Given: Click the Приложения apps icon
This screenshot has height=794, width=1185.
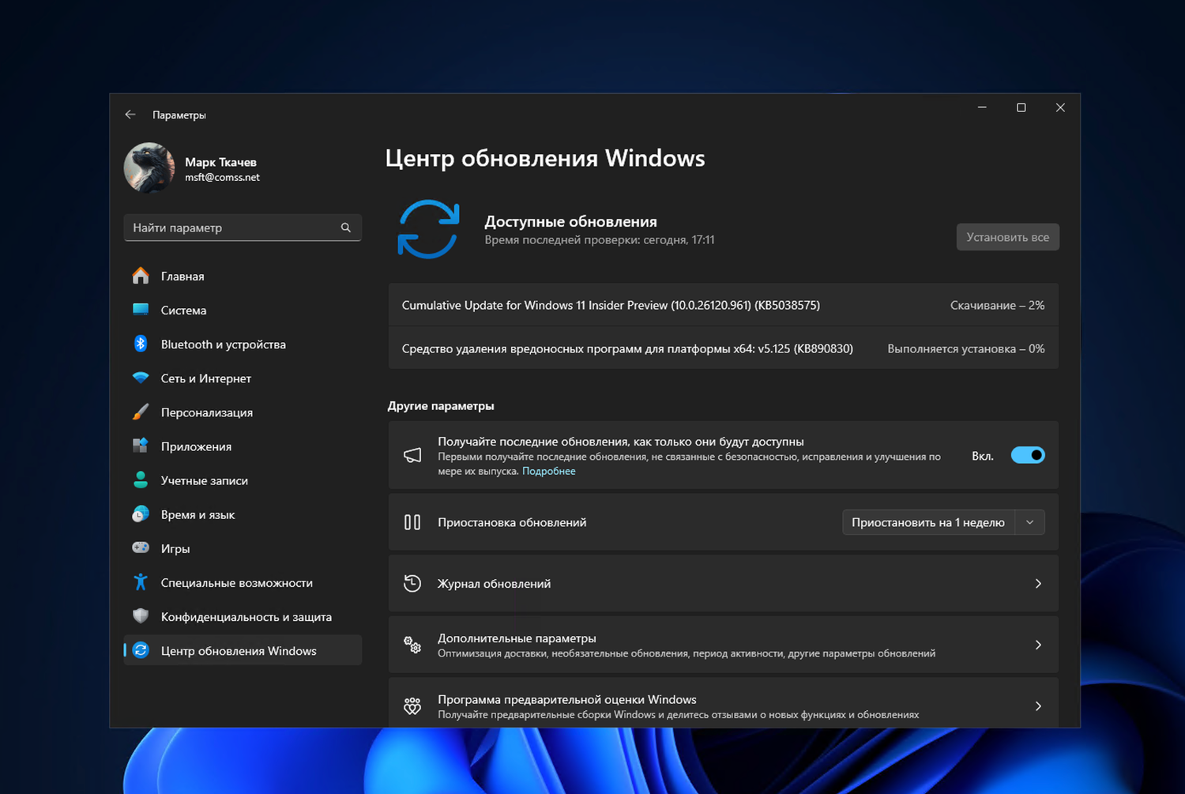Looking at the screenshot, I should tap(141, 446).
